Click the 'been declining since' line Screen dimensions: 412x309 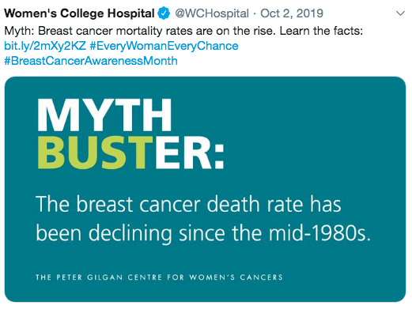(131, 233)
